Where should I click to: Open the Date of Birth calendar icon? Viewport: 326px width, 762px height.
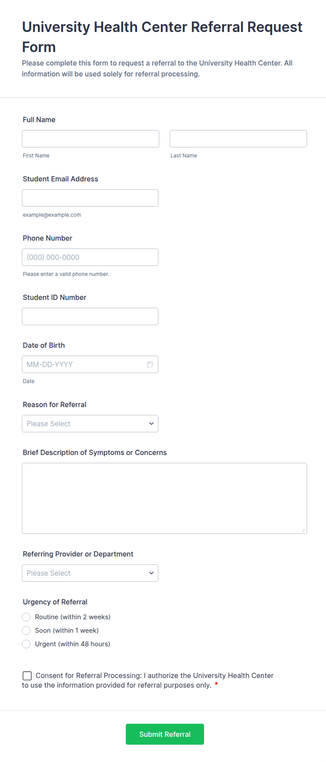pyautogui.click(x=150, y=364)
